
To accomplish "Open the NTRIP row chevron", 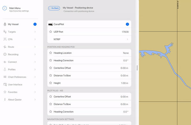I will (x=127, y=39).
